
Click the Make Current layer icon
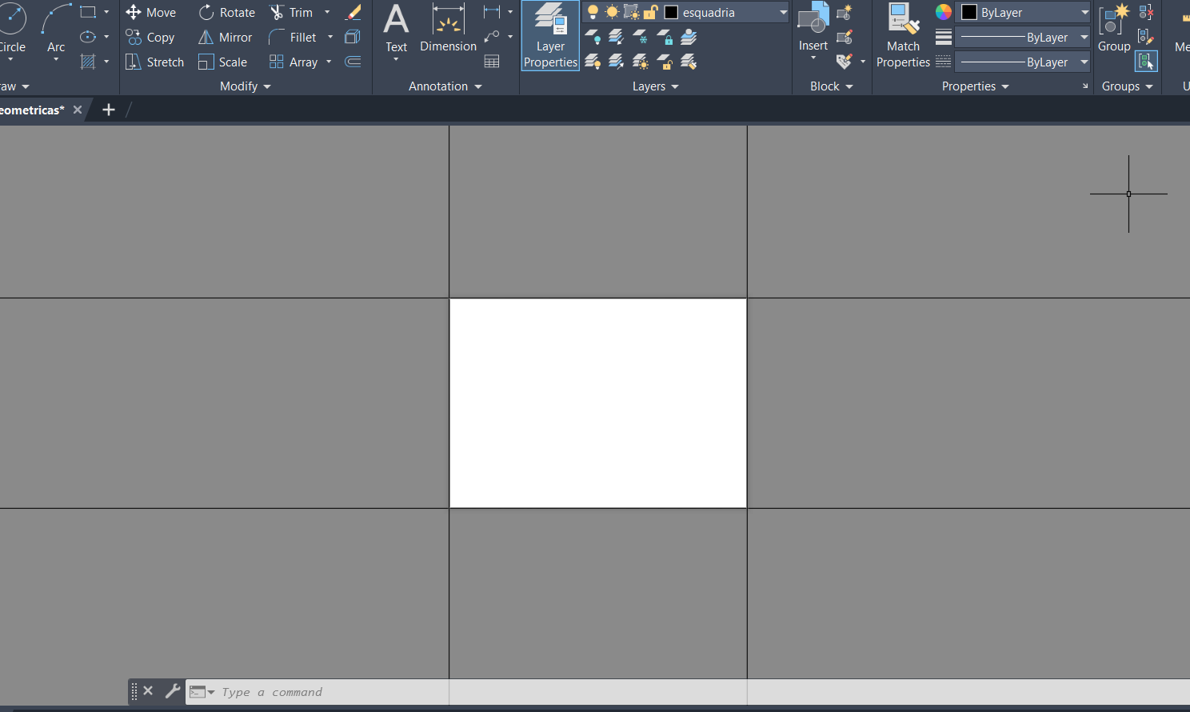point(689,37)
